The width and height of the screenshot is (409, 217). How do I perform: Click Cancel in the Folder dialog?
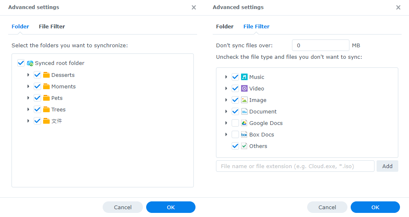coord(122,208)
